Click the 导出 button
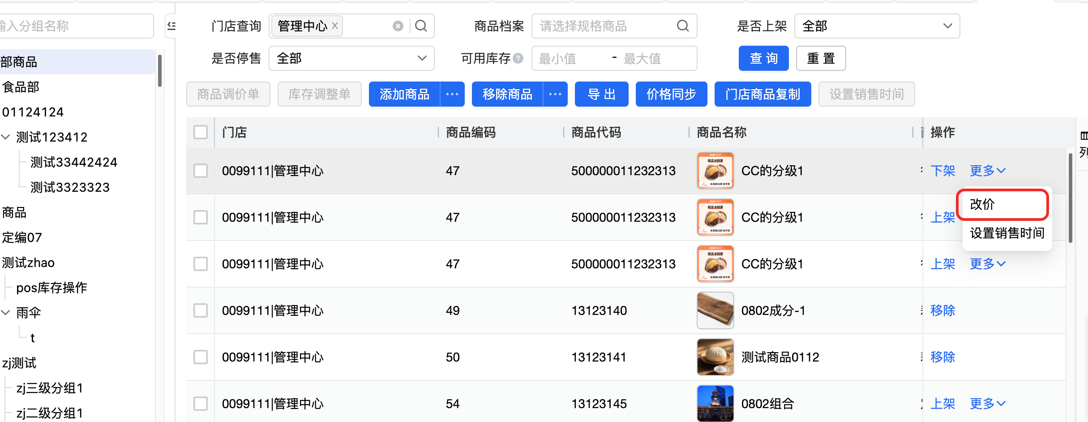The width and height of the screenshot is (1088, 422). [602, 94]
